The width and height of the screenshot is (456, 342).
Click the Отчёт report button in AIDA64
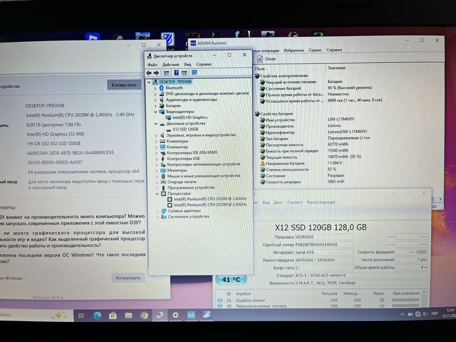click(267, 59)
